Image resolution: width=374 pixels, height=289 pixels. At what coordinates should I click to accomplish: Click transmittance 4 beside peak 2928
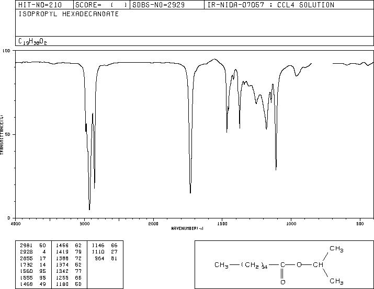pyautogui.click(x=44, y=252)
